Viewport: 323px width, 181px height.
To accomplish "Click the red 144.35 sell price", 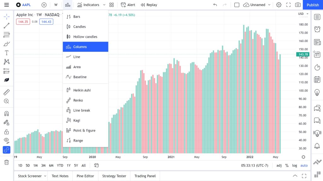I will (x=23, y=22).
